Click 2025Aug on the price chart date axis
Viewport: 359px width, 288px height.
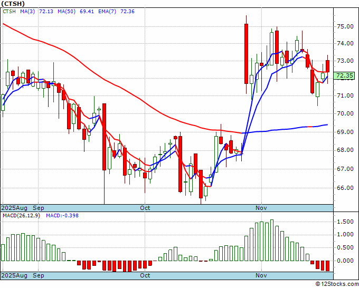tap(14, 208)
